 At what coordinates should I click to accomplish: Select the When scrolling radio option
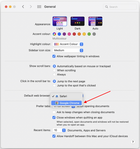[54, 70]
